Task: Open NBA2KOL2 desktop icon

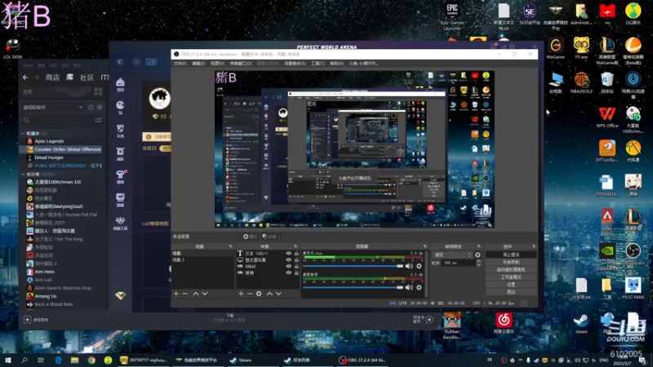Action: click(581, 82)
